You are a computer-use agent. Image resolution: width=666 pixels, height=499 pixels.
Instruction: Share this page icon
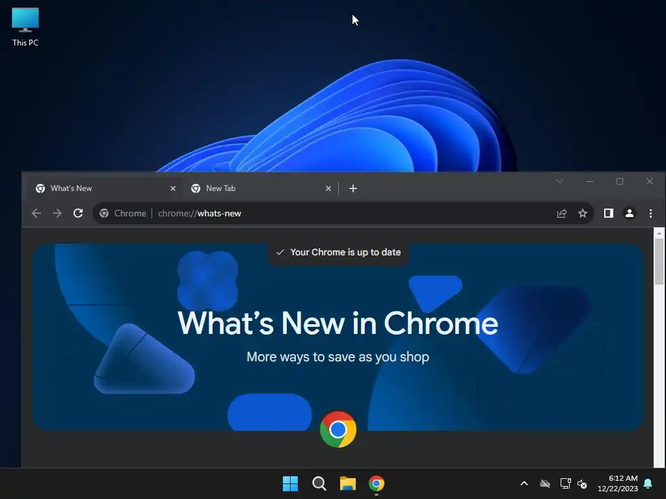562,213
